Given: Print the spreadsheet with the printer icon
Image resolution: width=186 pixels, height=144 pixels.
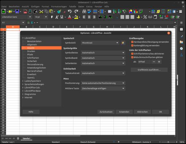Looking at the screenshot, I should click(x=30, y=12).
